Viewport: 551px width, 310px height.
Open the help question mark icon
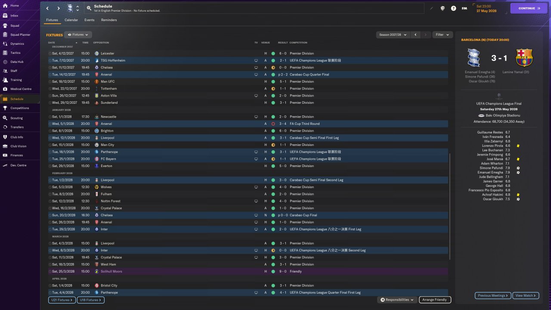453,8
